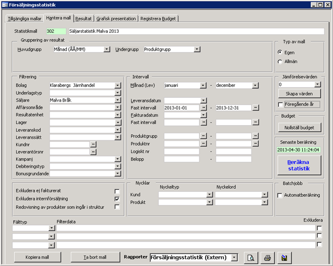The width and height of the screenshot is (333, 266).
Task: Open the Kundnr lookup button
Action: coord(93,144)
